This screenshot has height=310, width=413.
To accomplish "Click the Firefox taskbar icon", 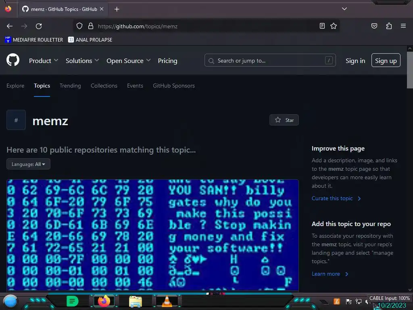I will [x=104, y=301].
